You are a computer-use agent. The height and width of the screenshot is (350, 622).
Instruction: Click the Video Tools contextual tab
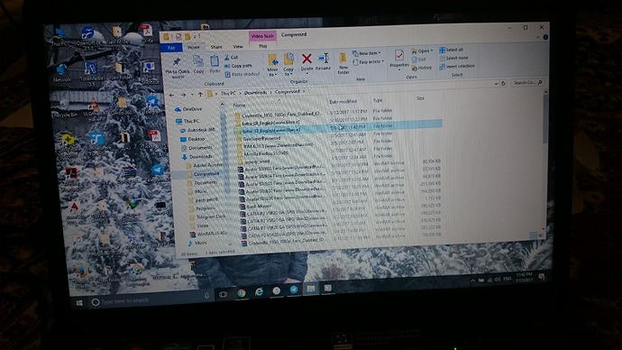point(262,36)
